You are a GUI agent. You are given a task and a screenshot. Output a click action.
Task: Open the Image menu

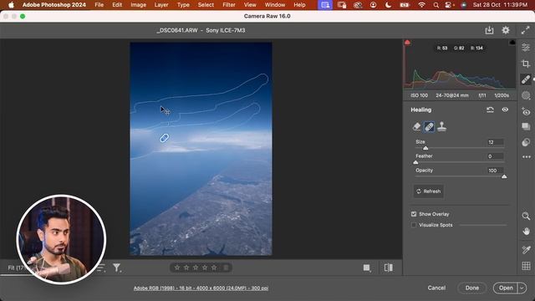pyautogui.click(x=138, y=5)
